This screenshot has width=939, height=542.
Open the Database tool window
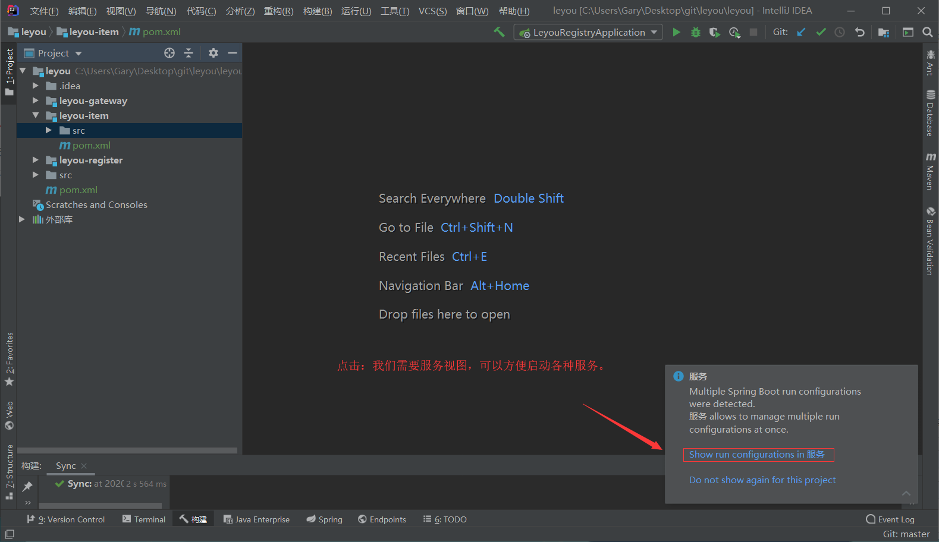pos(930,112)
